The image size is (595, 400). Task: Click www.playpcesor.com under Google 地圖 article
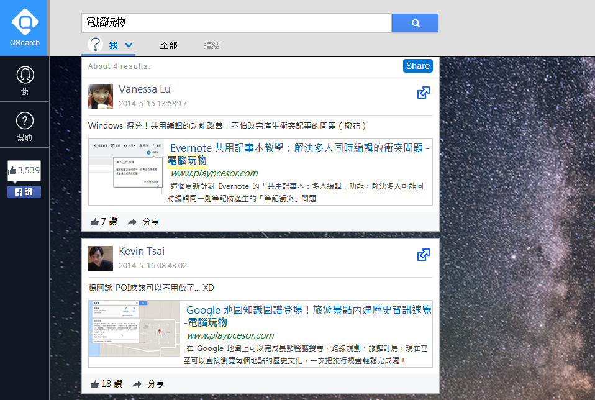pos(230,335)
